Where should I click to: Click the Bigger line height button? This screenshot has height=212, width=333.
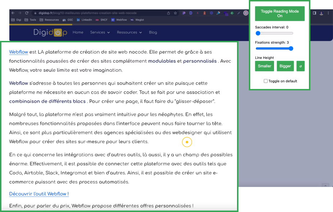tap(285, 66)
